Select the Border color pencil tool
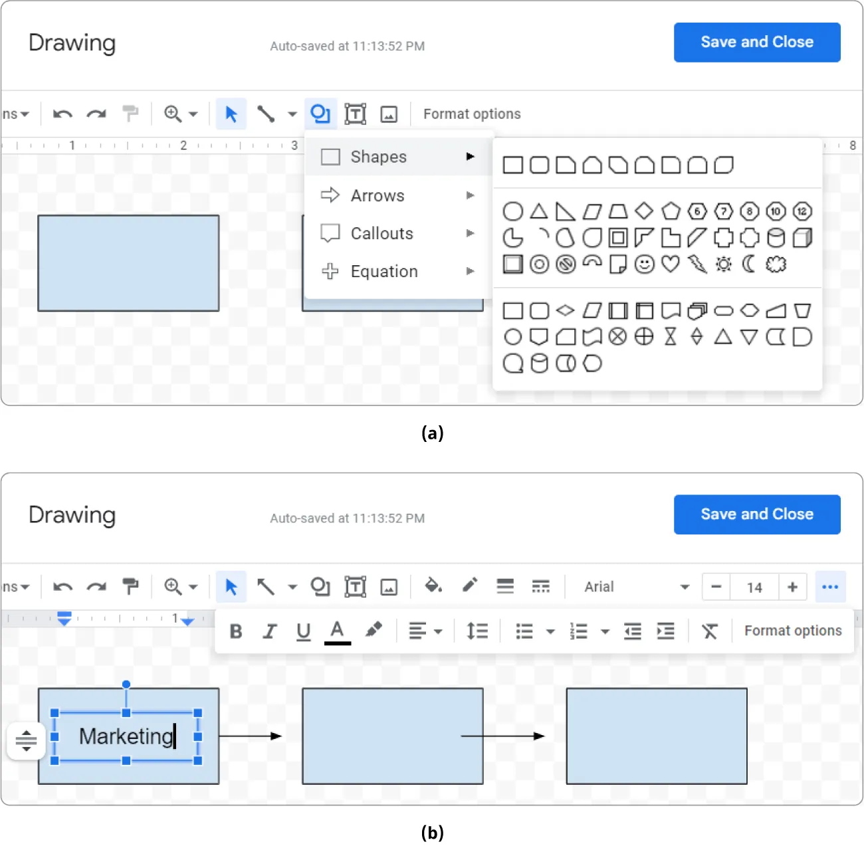Viewport: 864px width, 846px height. coord(469,587)
